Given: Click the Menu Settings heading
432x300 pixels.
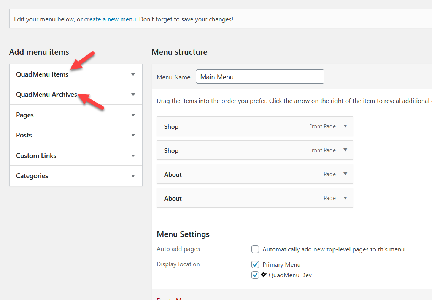Looking at the screenshot, I should point(183,234).
